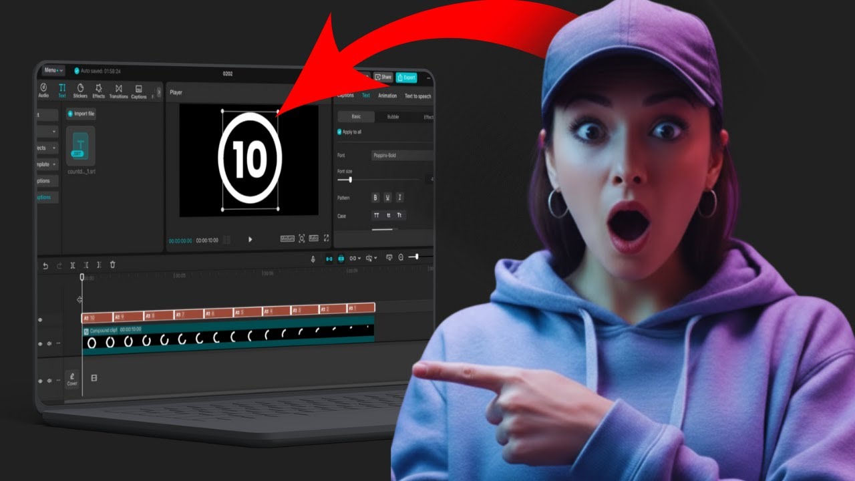Click the Share button
Image resolution: width=855 pixels, height=481 pixels.
click(x=383, y=77)
